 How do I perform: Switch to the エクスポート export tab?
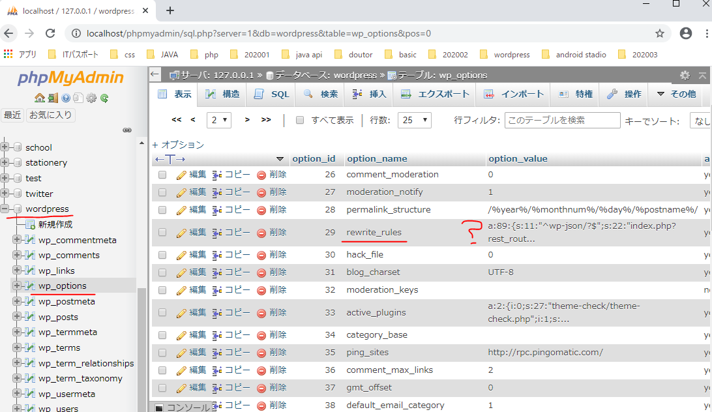click(x=435, y=94)
